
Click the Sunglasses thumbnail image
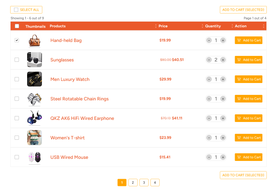(34, 60)
